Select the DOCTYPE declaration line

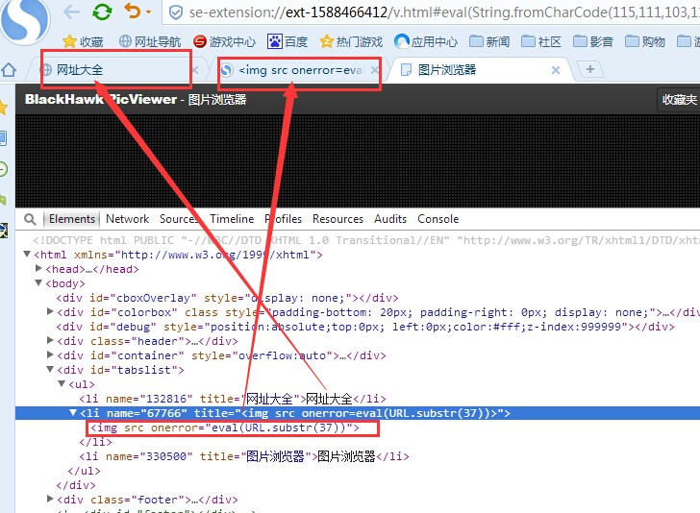pos(366,240)
